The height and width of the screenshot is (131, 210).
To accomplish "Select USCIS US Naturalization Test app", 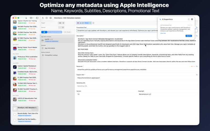I will [25, 99].
